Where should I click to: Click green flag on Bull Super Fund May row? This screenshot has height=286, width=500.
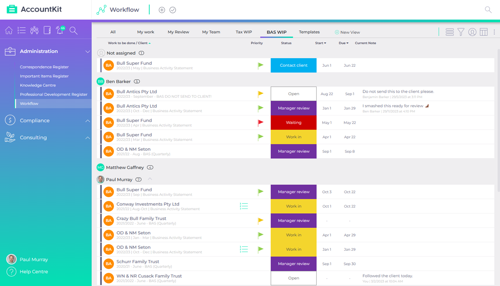pos(261,65)
